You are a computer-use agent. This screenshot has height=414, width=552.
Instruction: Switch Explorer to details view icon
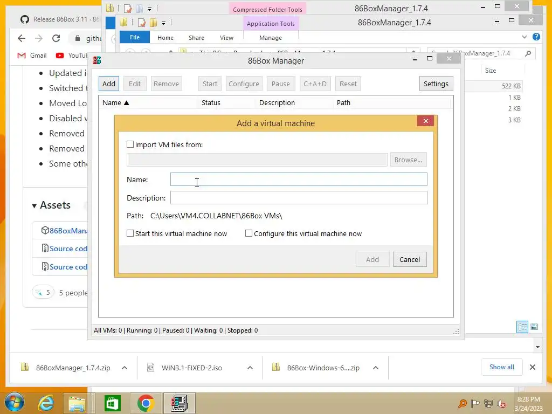point(522,327)
